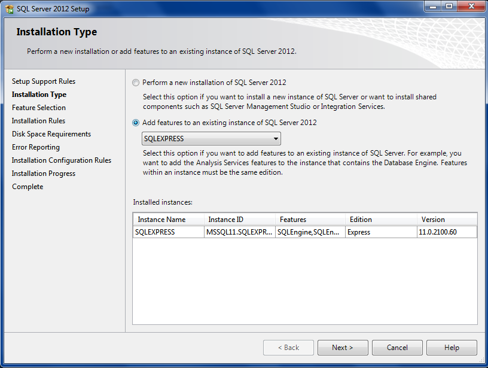Image resolution: width=488 pixels, height=368 pixels.
Task: Open the SQLEXPRESS instance dropdown
Action: (x=211, y=139)
